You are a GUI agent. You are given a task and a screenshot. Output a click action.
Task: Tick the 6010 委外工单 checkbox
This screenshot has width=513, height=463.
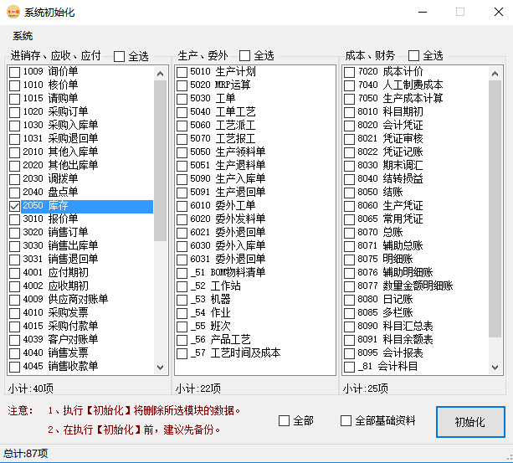(x=182, y=206)
